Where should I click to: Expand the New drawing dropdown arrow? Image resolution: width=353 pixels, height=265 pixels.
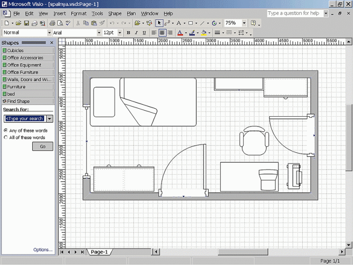12,23
